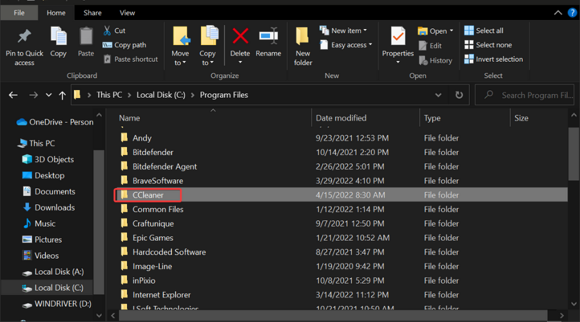Open Help with the question mark icon
Image resolution: width=580 pixels, height=322 pixels.
coord(572,13)
